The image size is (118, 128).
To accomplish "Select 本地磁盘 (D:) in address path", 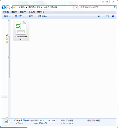I will pyautogui.click(x=34, y=7).
